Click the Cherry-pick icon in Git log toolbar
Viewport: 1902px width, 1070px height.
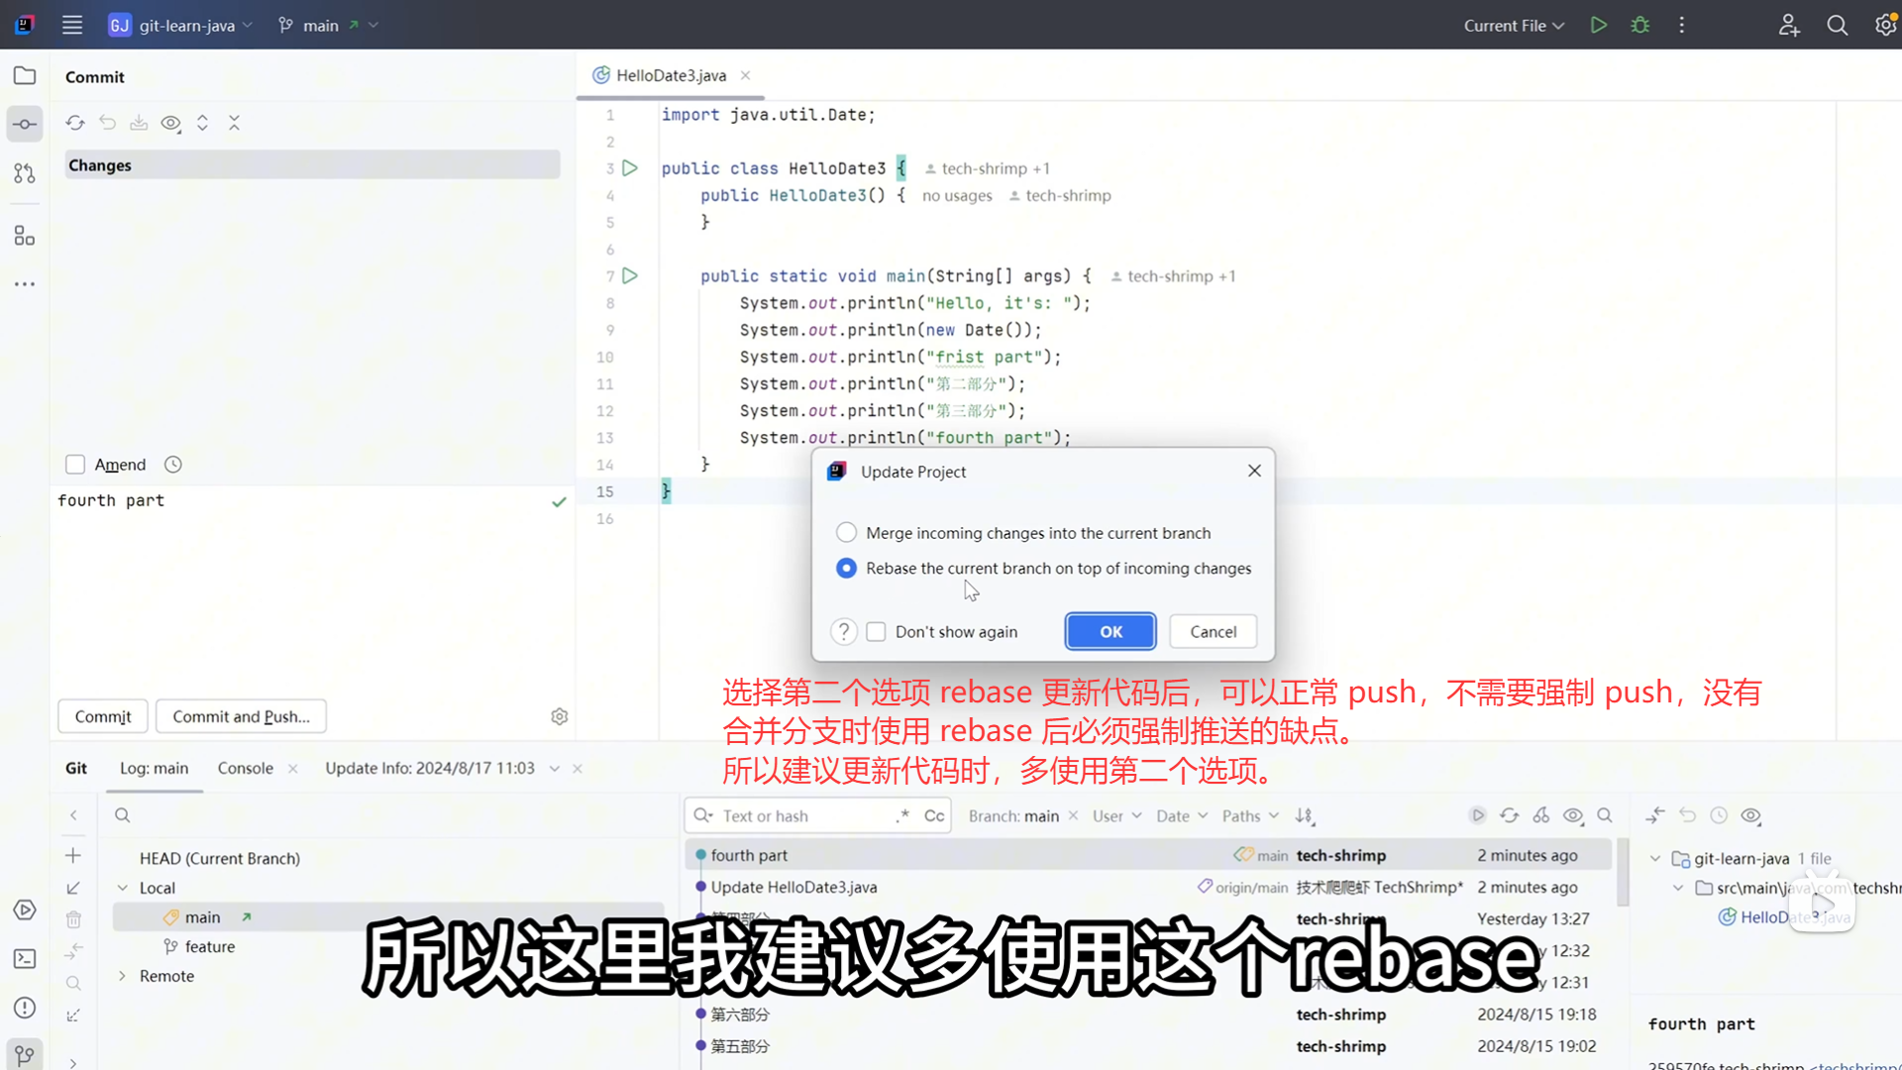(x=1540, y=815)
